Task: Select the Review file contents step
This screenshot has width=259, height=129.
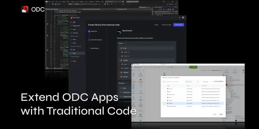Action: 96,40
